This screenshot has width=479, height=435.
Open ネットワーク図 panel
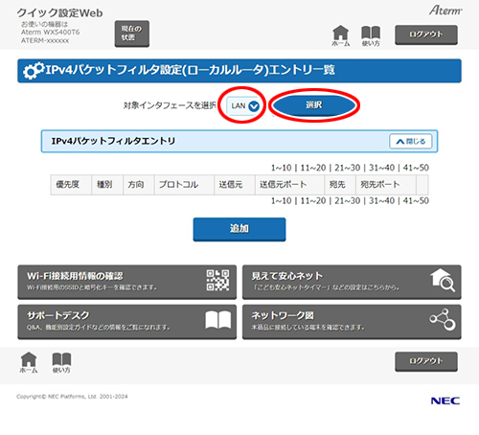(352, 322)
